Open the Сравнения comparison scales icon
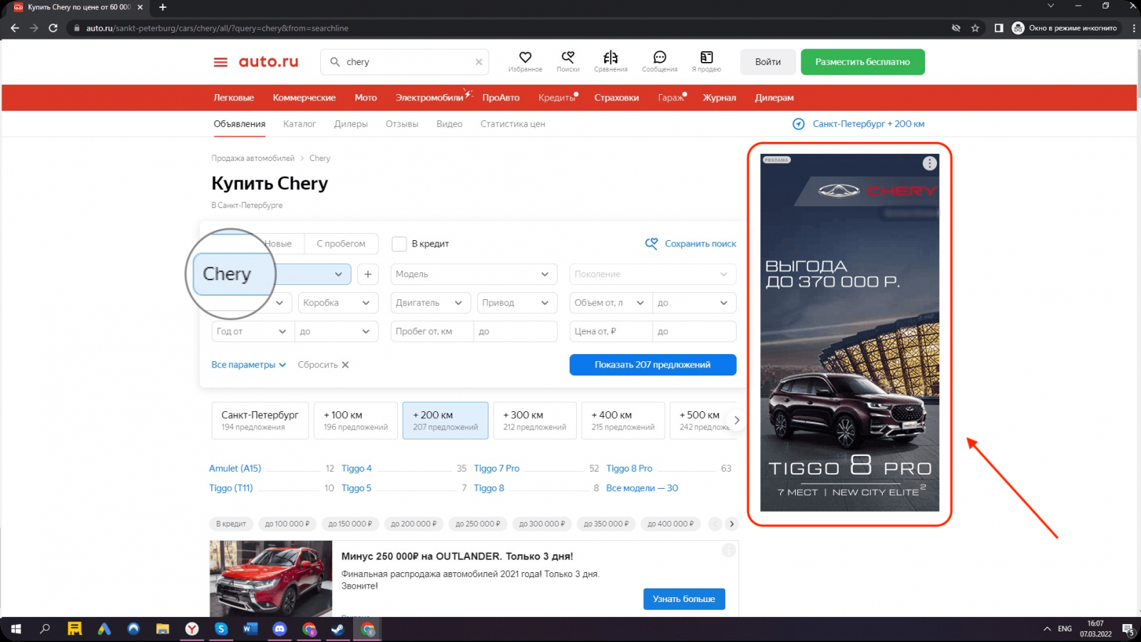Screen dimensions: 1141x642 [610, 58]
